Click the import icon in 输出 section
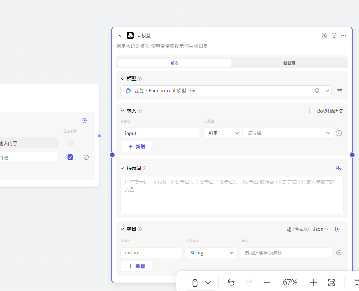Image resolution: width=359 pixels, height=291 pixels. pos(338,229)
